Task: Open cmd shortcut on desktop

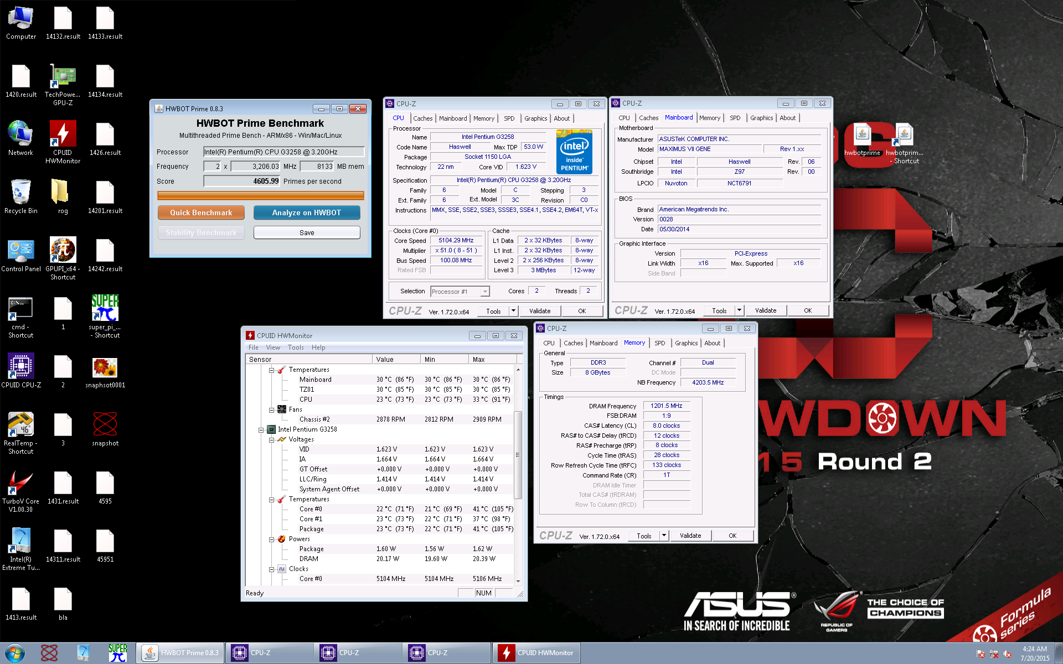Action: tap(21, 317)
